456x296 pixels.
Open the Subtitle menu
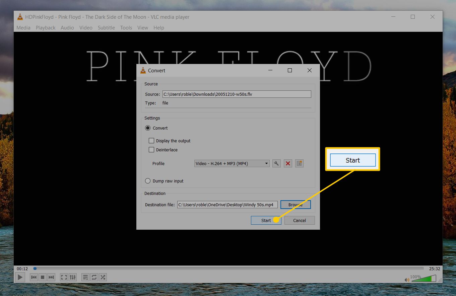coord(106,27)
